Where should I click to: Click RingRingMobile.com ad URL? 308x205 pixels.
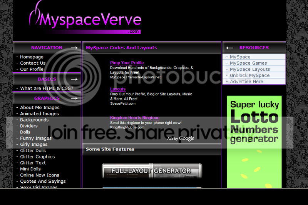click(x=127, y=127)
